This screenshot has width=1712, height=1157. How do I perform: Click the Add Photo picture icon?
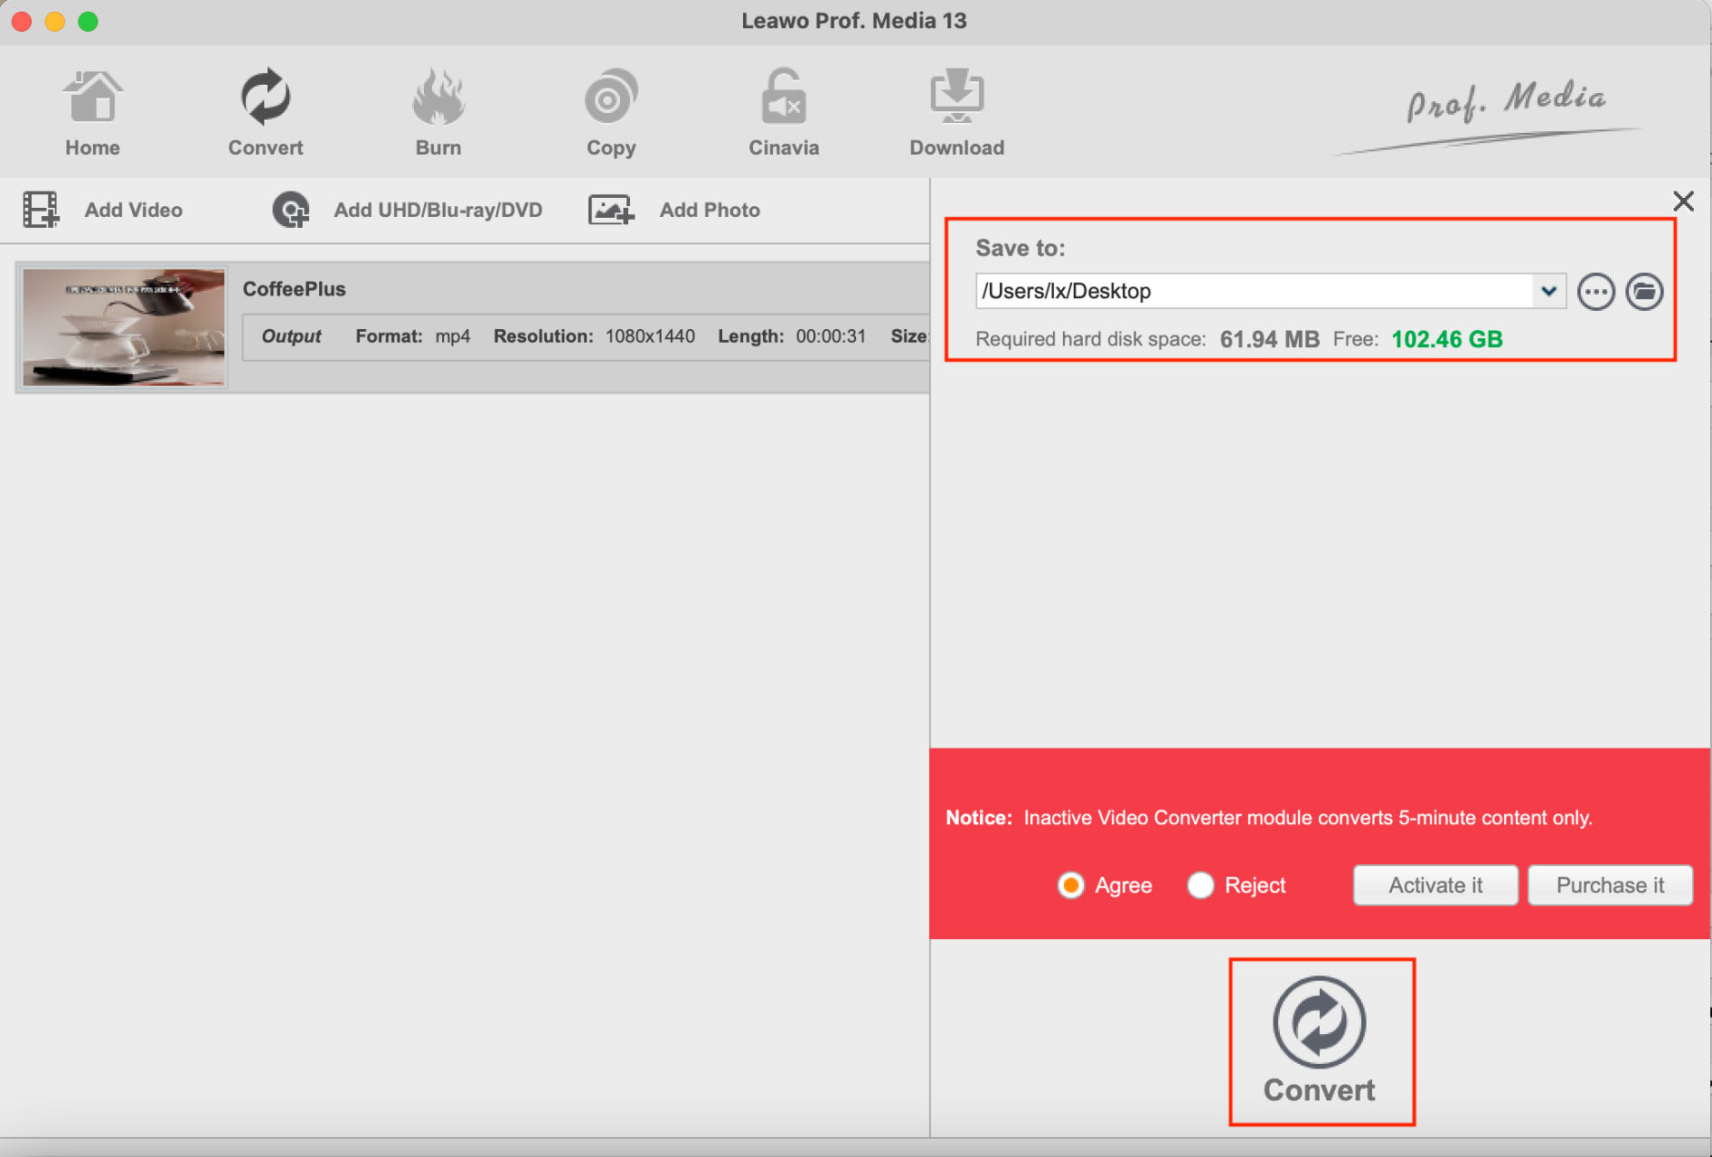[611, 210]
